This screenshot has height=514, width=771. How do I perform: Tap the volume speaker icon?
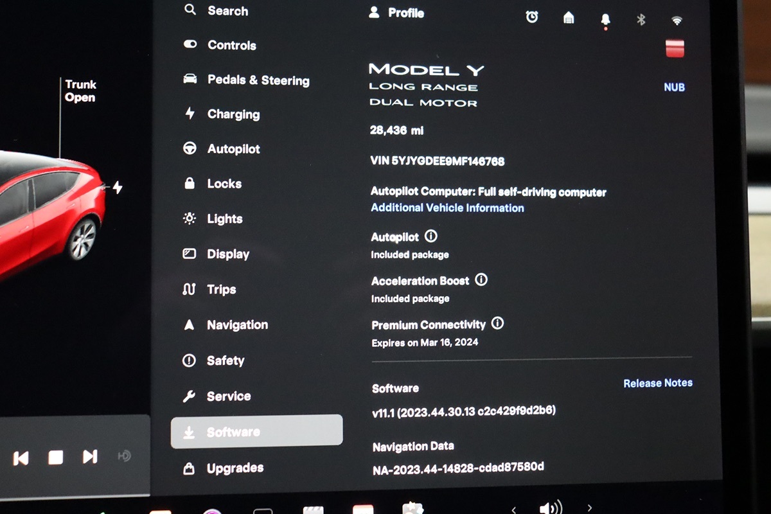tap(551, 507)
